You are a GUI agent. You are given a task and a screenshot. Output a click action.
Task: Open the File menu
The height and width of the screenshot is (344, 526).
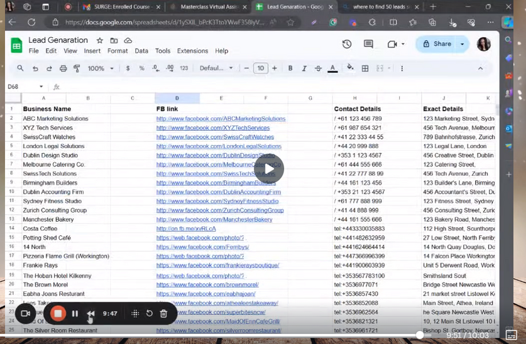[x=33, y=51]
